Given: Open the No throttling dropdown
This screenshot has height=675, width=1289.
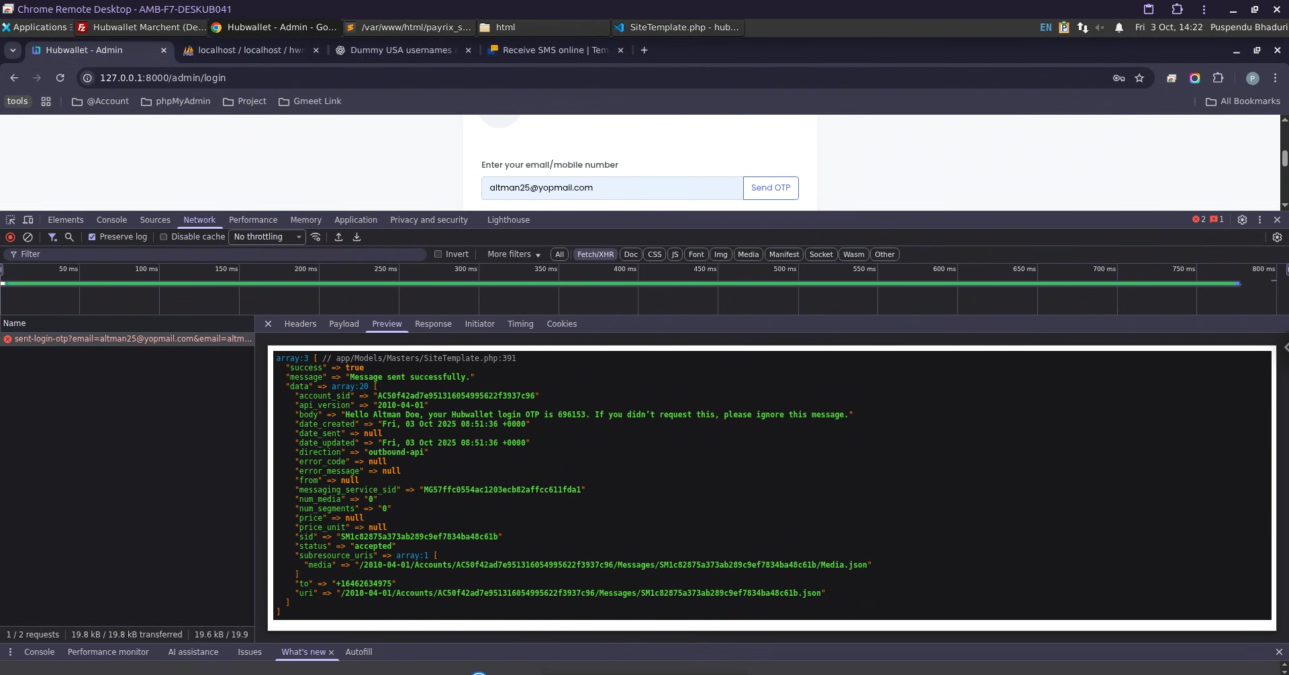Looking at the screenshot, I should point(267,237).
